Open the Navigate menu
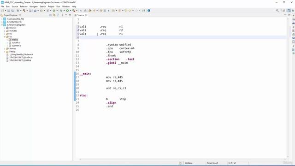 [34, 6]
